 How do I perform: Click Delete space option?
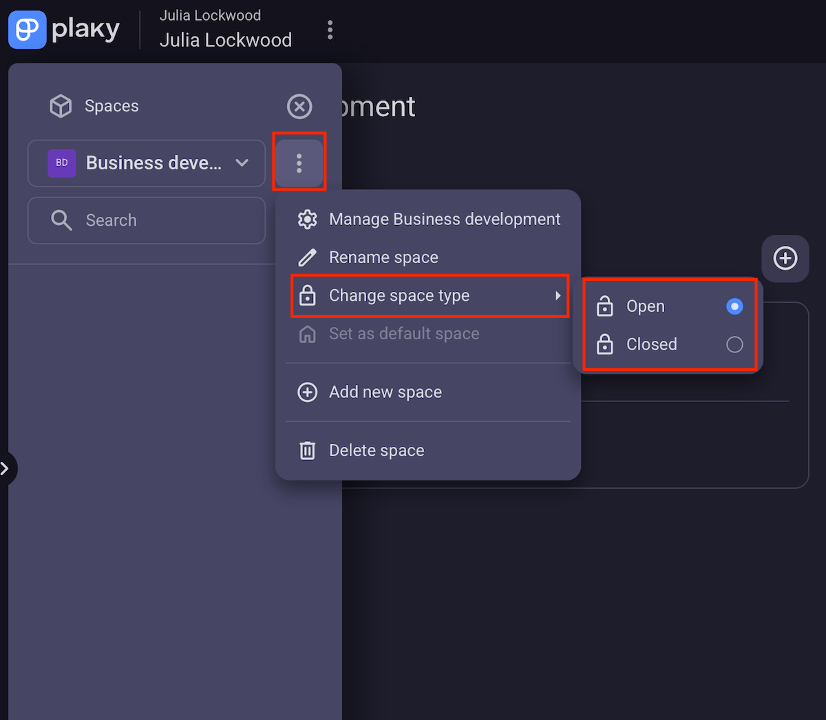click(377, 449)
